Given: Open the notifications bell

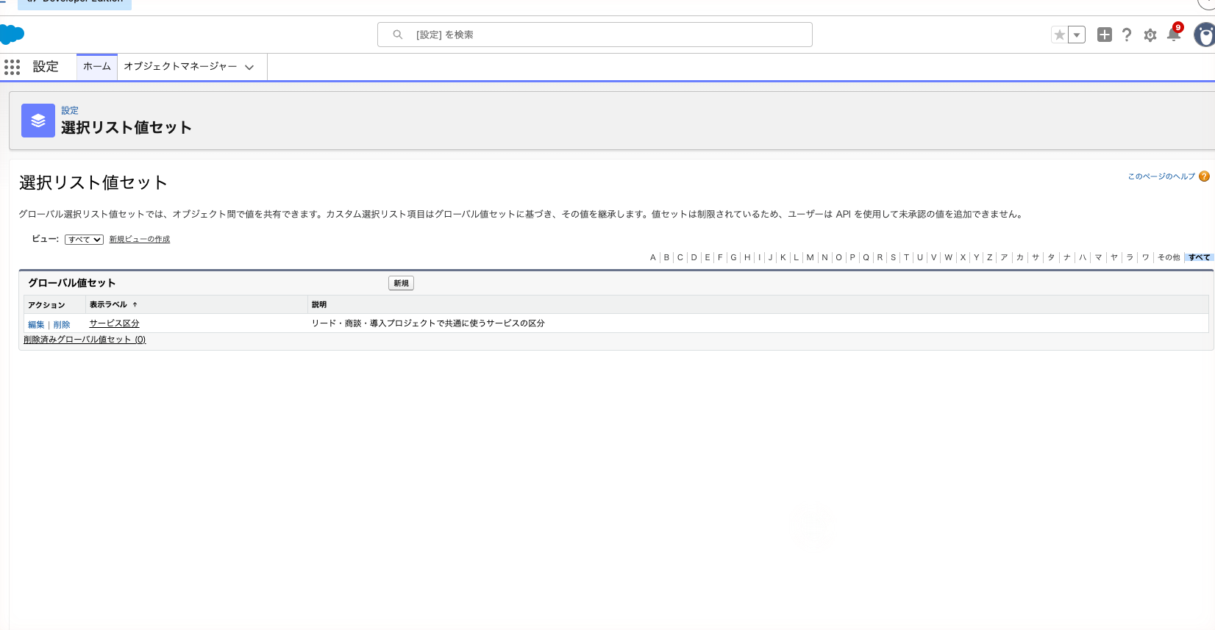Looking at the screenshot, I should [x=1173, y=35].
